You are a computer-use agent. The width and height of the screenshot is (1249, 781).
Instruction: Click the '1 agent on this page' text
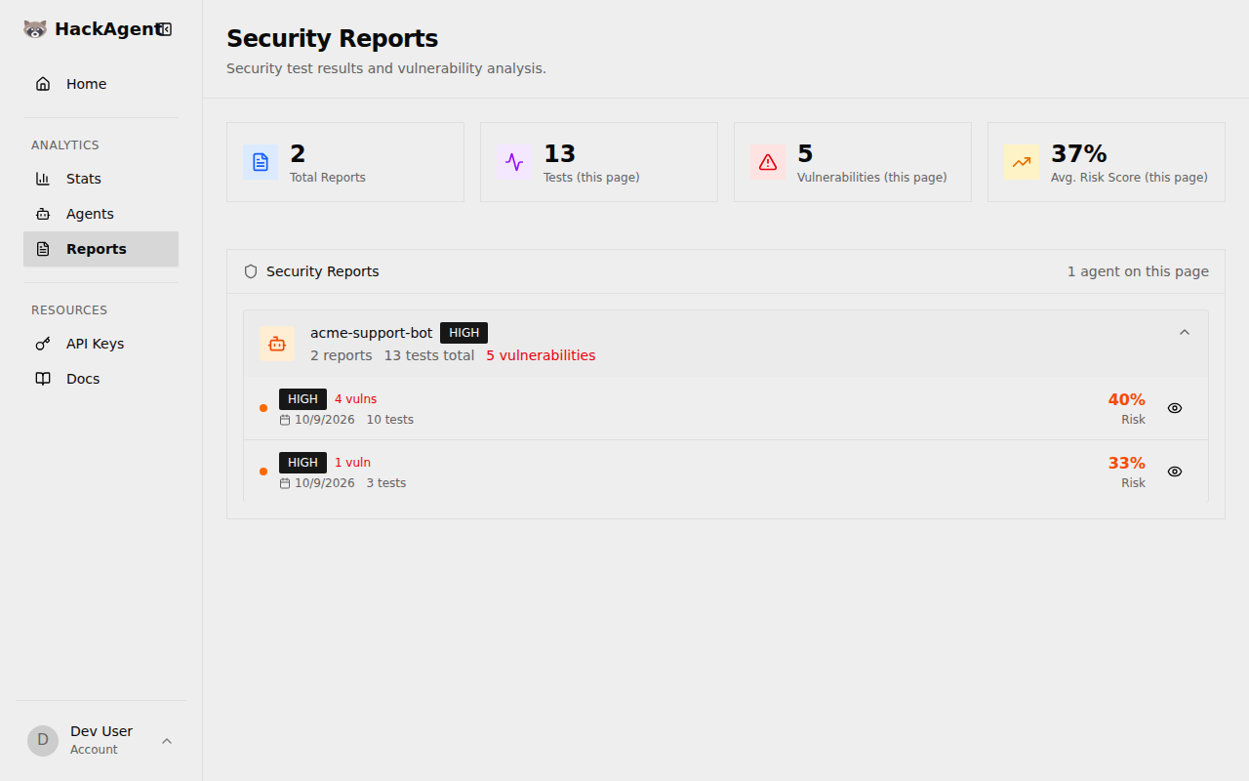[x=1138, y=271]
